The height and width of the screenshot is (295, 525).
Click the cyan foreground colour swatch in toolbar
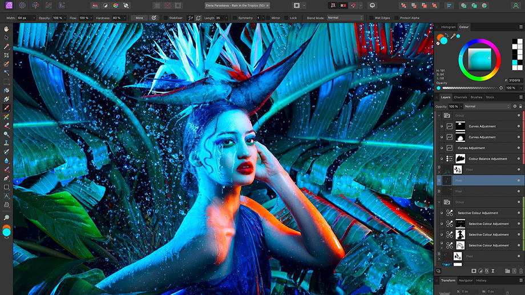click(x=7, y=232)
